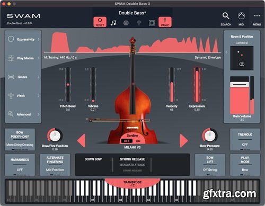Click the C2 key on the keyboard
The image size is (265, 206).
click(92, 200)
